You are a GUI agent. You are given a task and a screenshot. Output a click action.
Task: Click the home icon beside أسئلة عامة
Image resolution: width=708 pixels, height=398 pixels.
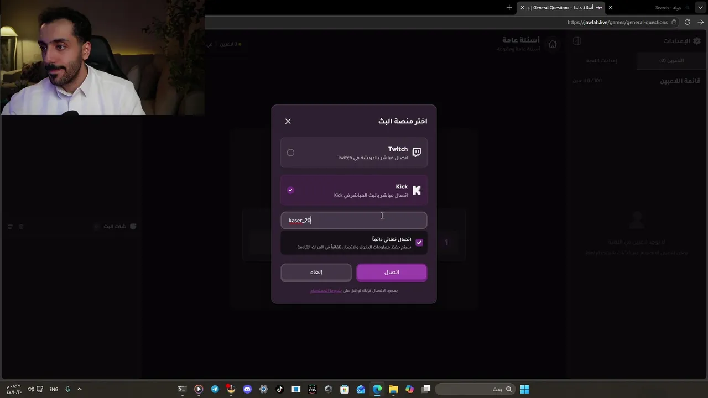tap(553, 44)
